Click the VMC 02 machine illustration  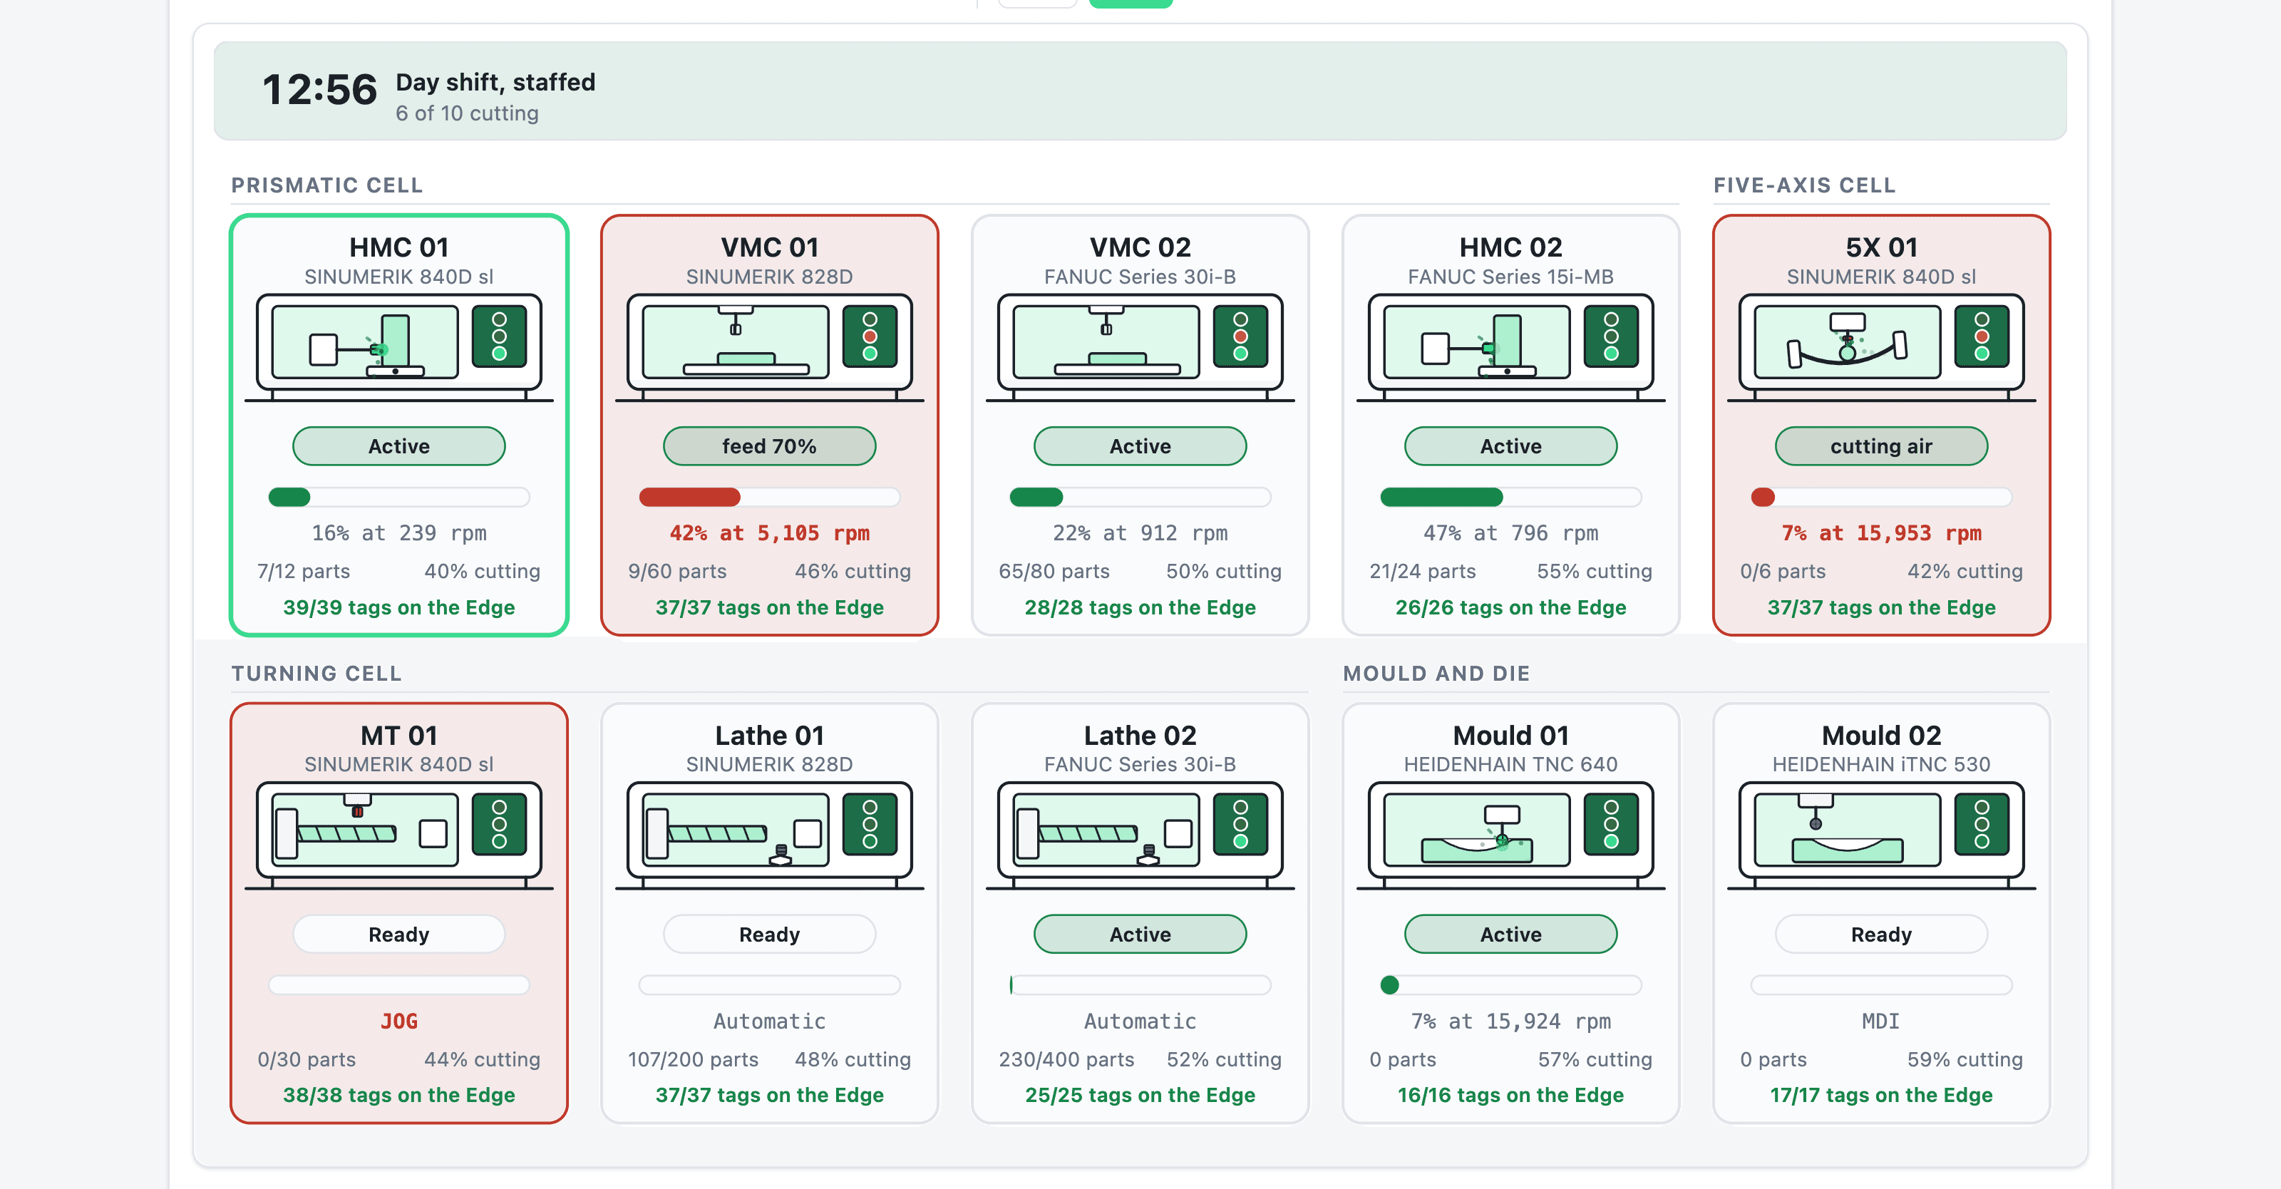tap(1140, 347)
